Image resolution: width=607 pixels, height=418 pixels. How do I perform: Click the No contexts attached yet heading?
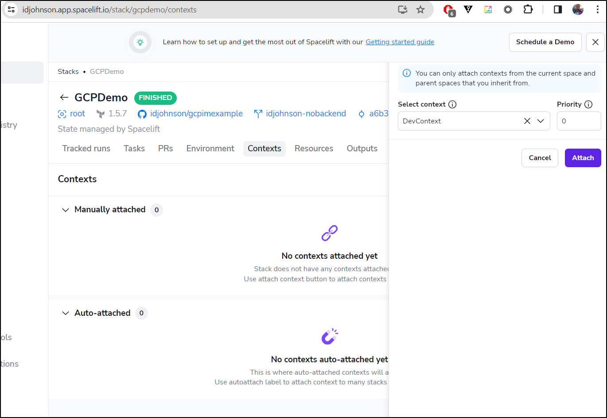click(x=330, y=256)
